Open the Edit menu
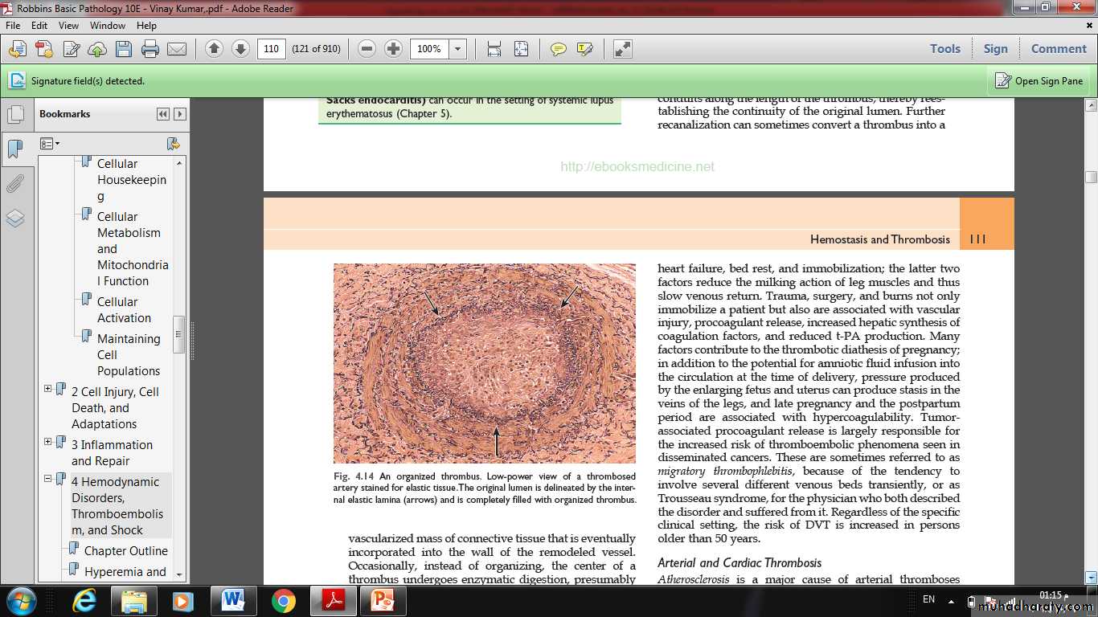This screenshot has height=617, width=1098. click(39, 26)
